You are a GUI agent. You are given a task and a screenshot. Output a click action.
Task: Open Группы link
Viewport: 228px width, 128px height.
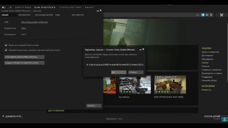(205, 63)
